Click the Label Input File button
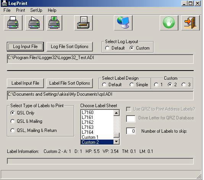Image resolution: width=204 pixels, height=180 pixels. [25, 83]
